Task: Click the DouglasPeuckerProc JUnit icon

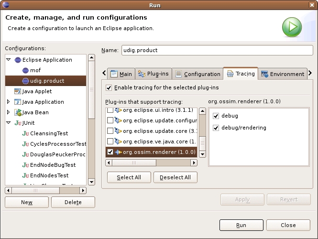Action: coord(25,154)
